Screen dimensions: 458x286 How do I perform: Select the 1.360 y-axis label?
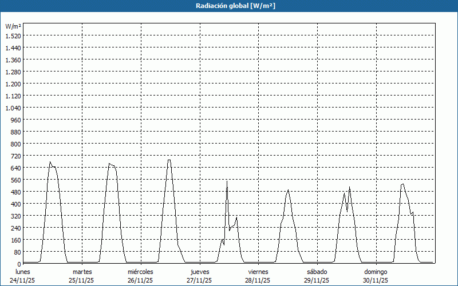tap(13, 60)
